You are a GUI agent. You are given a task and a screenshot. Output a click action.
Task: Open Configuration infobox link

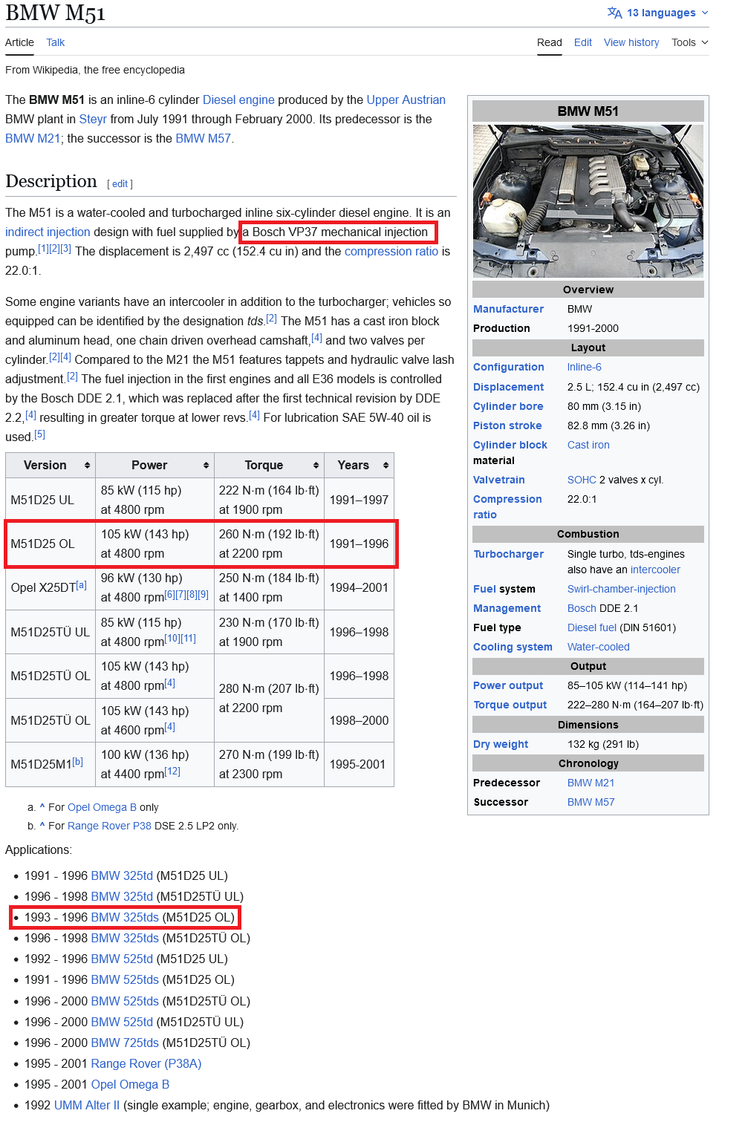[x=509, y=367]
